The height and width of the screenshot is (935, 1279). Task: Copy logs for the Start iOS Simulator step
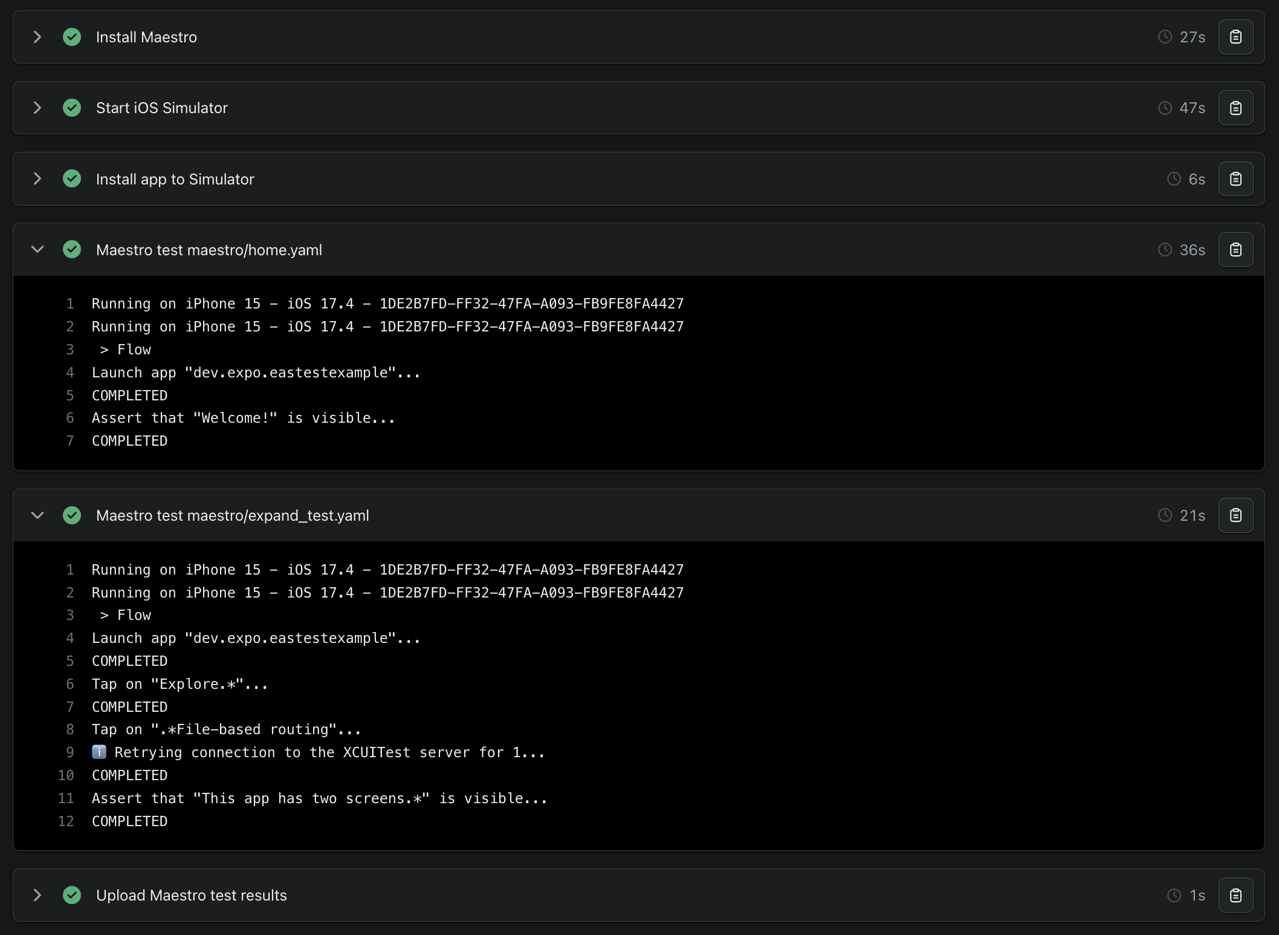tap(1235, 108)
